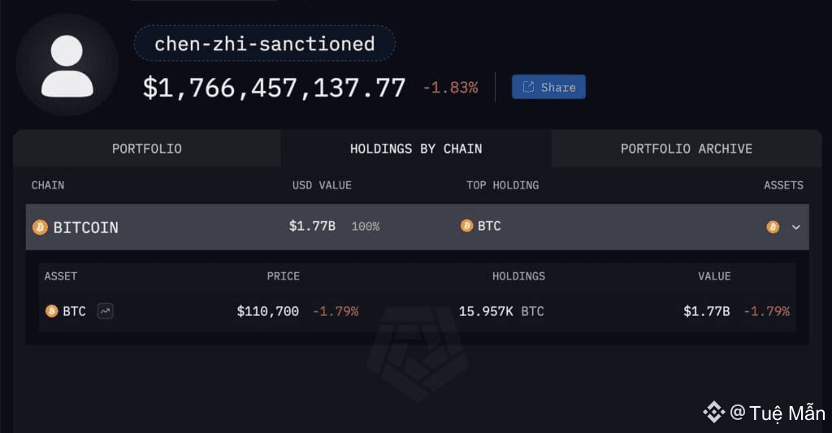Click the total portfolio value $1,766,457,137.77
The width and height of the screenshot is (832, 433).
[x=275, y=88]
